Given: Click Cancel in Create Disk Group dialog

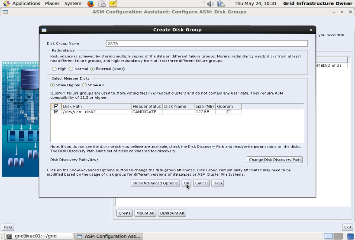Looking at the screenshot, I should [201, 183].
